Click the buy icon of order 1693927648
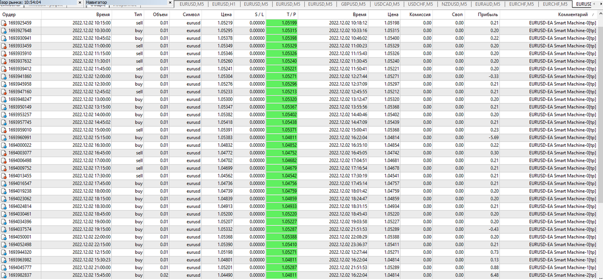The width and height of the screenshot is (603, 279). pyautogui.click(x=4, y=30)
